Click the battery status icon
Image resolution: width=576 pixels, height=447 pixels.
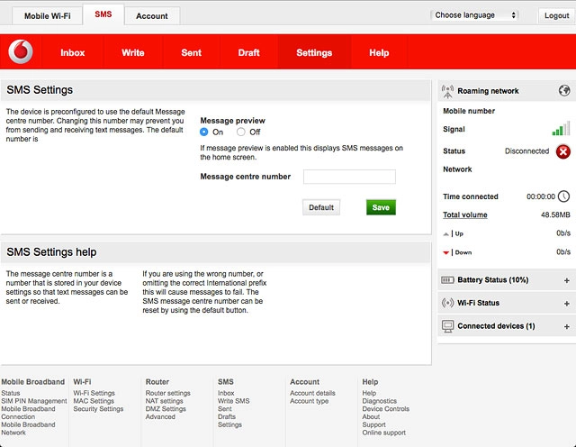pos(448,280)
